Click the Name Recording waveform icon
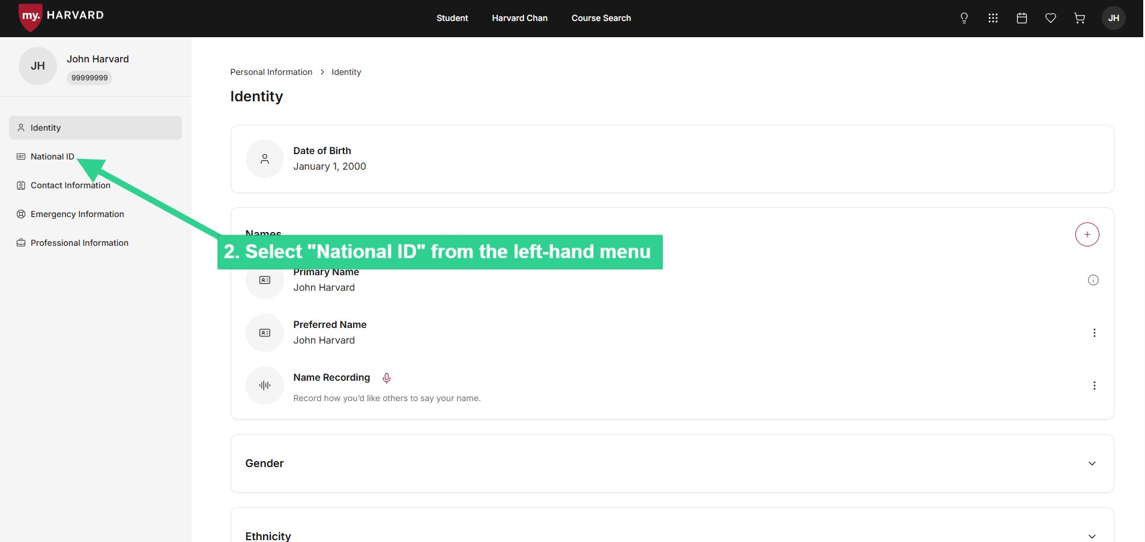 [265, 386]
